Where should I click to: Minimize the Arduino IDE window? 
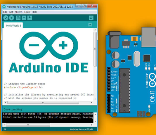tap(79, 6)
